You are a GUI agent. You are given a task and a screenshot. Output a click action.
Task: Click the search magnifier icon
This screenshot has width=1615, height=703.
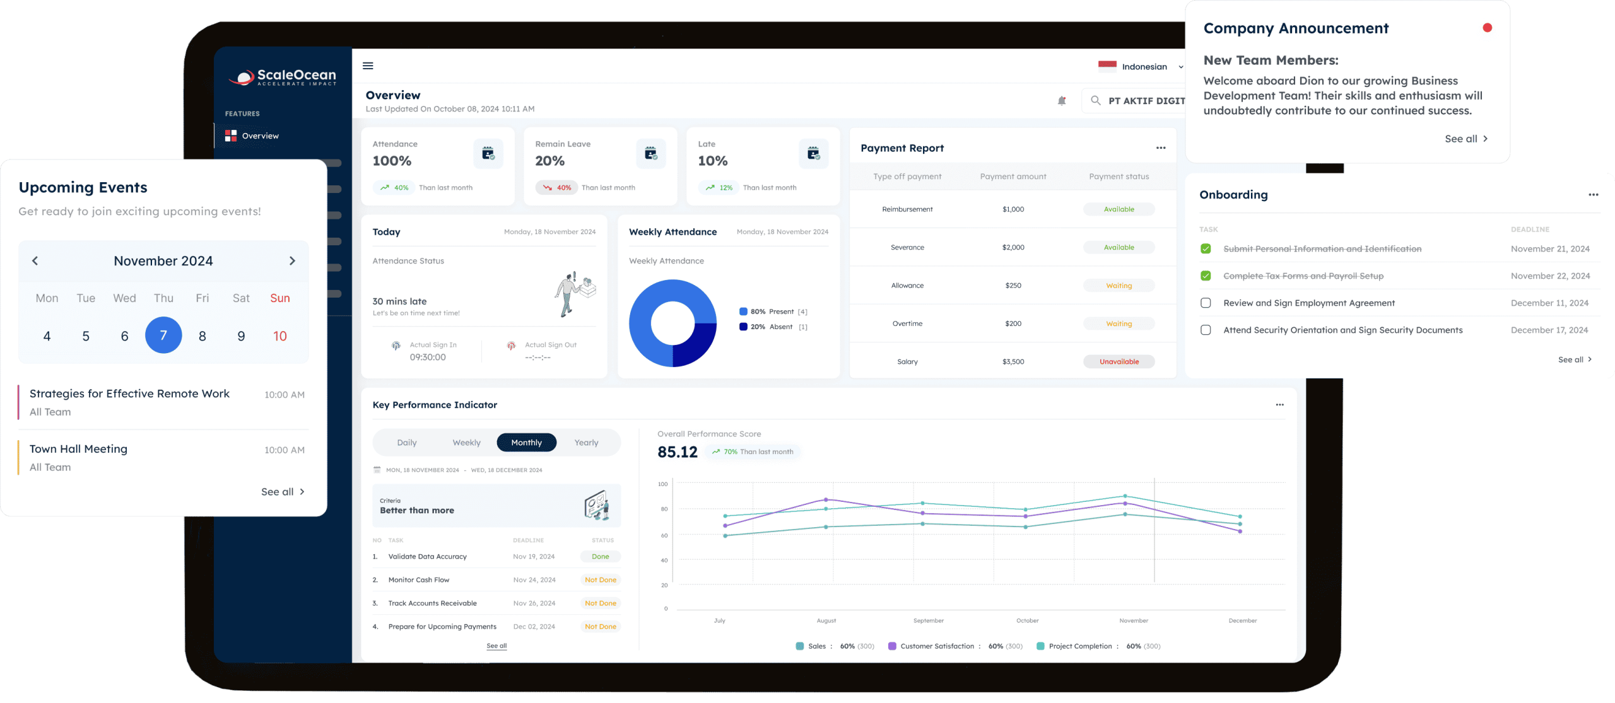click(x=1096, y=101)
